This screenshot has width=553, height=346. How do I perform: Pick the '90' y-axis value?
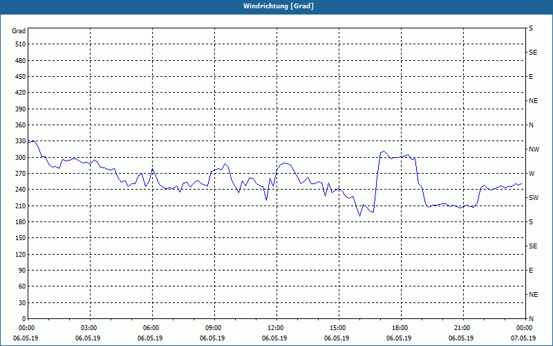pos(22,271)
